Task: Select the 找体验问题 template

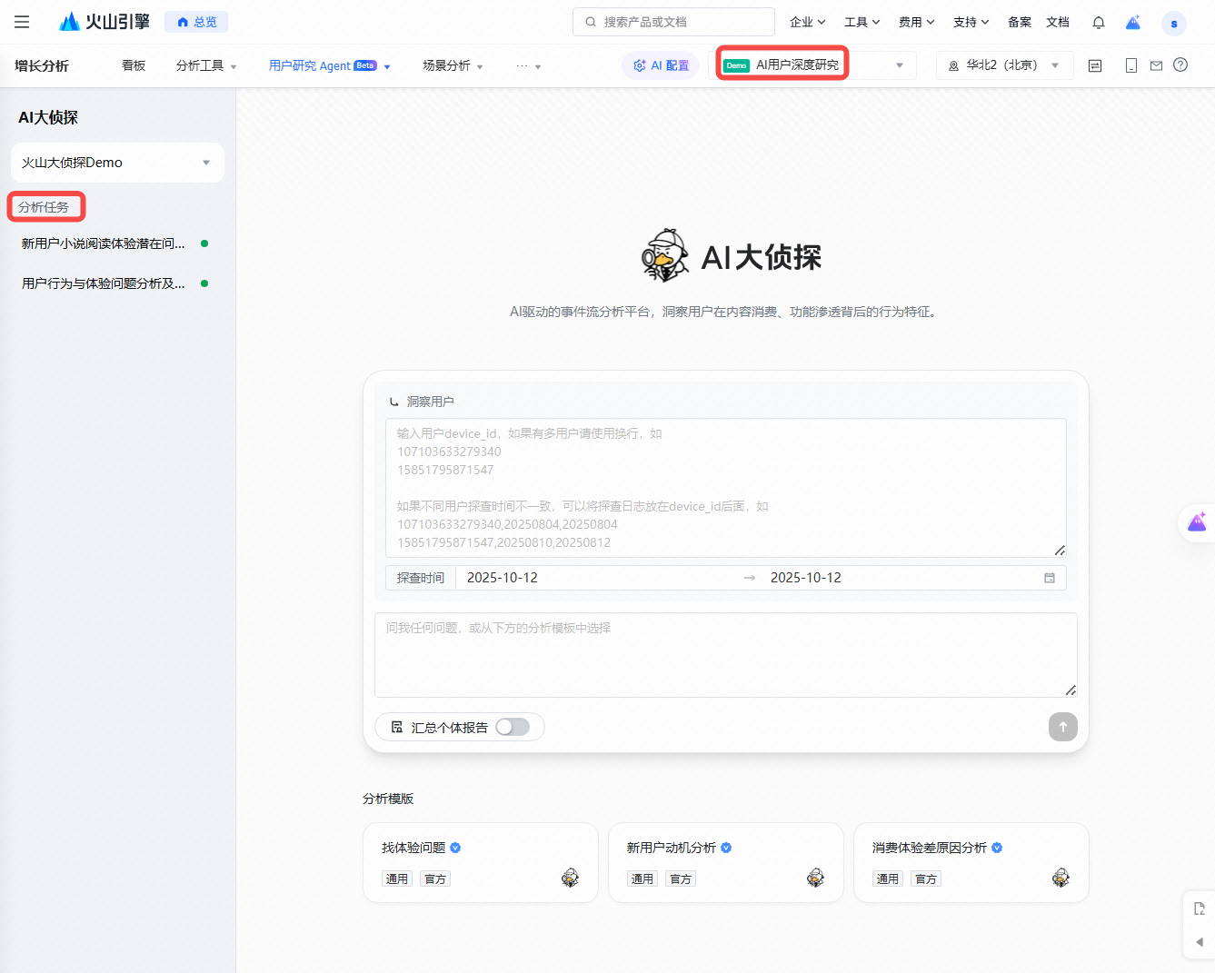Action: [481, 862]
